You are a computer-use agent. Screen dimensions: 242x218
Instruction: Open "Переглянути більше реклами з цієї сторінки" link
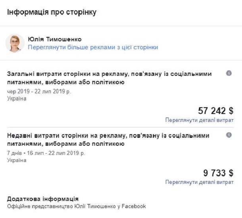[x=92, y=47]
